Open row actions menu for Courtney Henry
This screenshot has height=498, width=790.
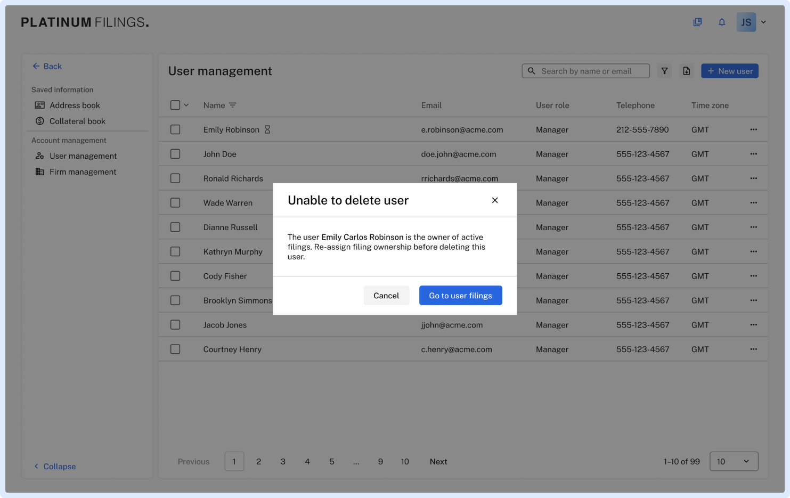753,349
